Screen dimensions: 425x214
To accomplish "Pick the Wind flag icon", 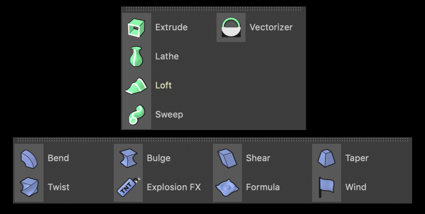I will (326, 187).
